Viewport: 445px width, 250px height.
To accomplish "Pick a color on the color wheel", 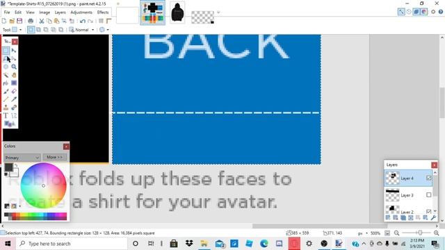I will click(43, 185).
